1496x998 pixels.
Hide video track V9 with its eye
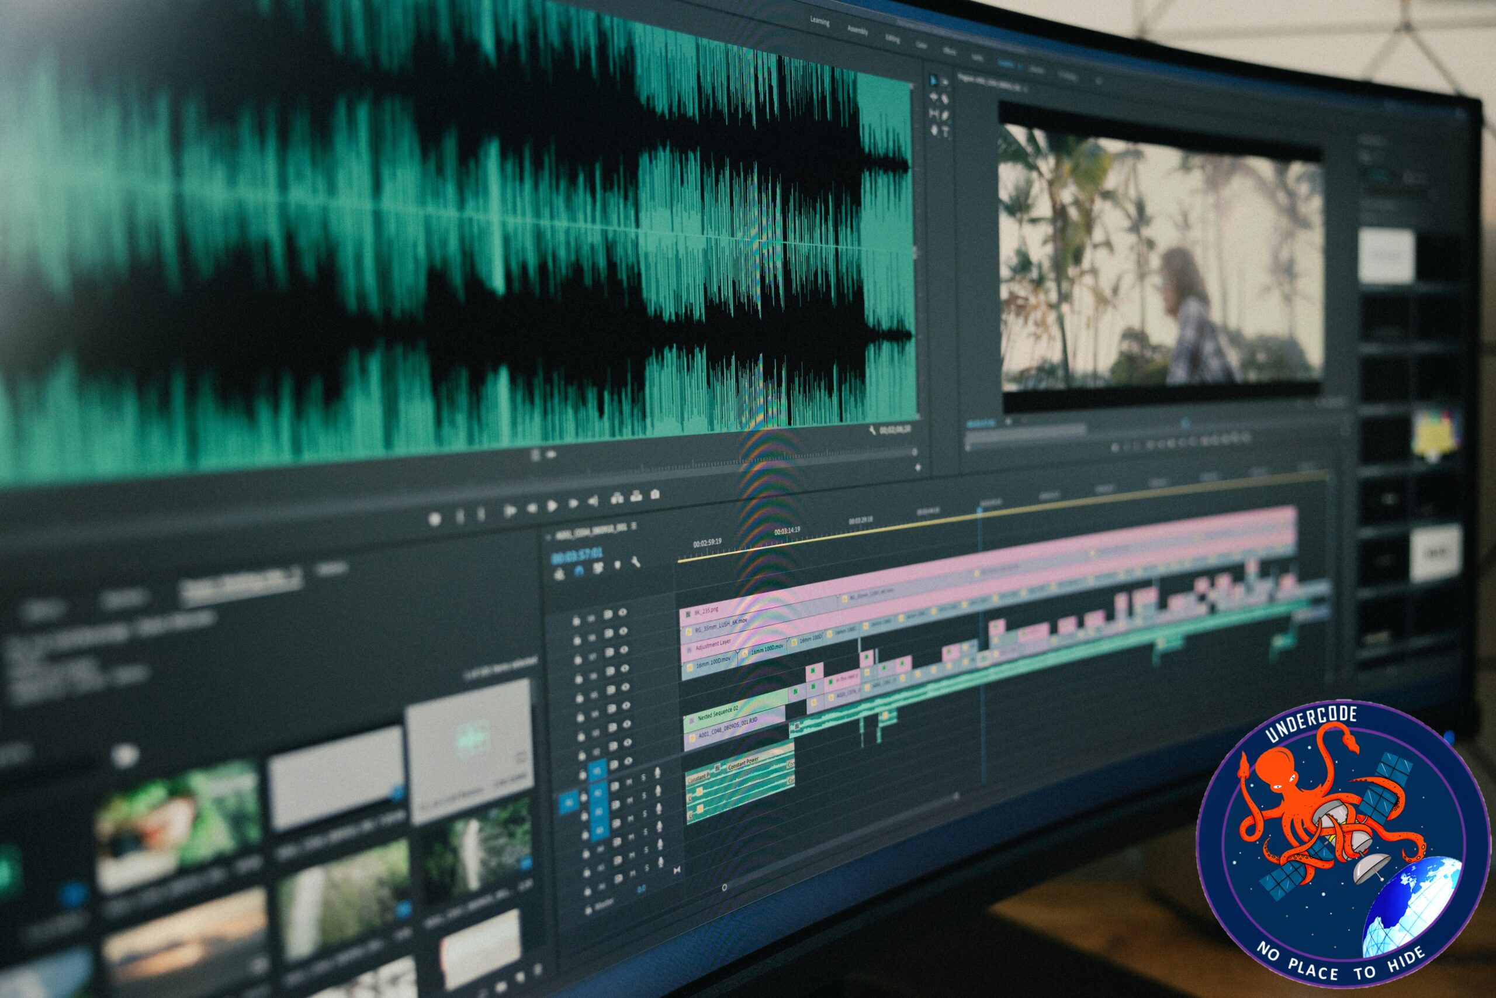pyautogui.click(x=624, y=613)
